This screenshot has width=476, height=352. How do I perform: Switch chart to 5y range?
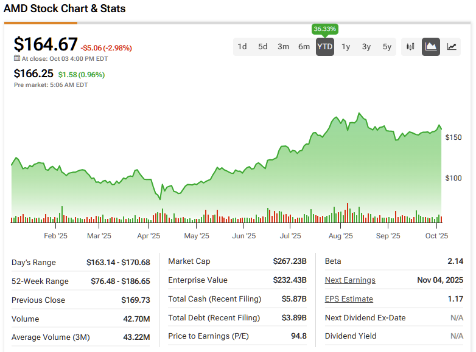[x=387, y=47]
